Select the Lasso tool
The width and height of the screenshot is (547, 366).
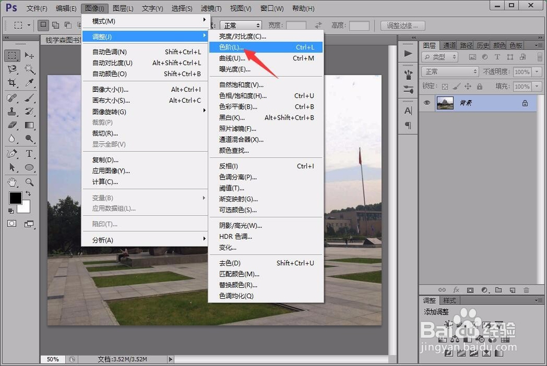coord(12,69)
